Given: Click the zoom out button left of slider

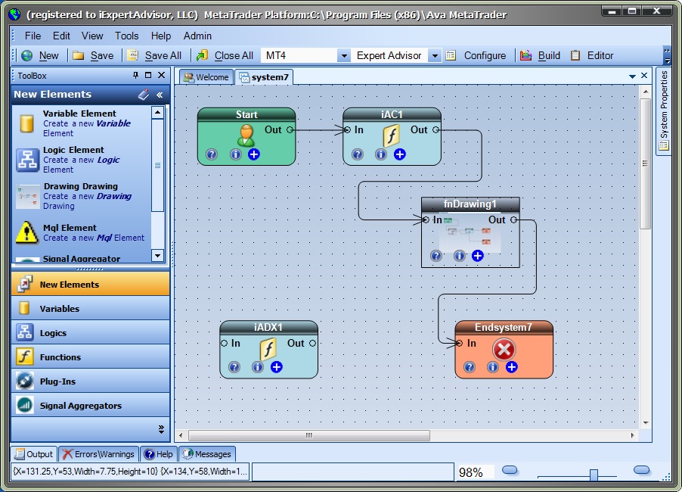Looking at the screenshot, I should [510, 470].
